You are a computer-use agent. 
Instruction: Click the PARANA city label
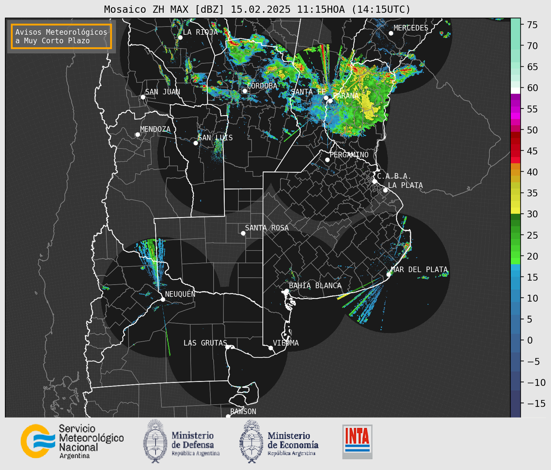coord(346,96)
